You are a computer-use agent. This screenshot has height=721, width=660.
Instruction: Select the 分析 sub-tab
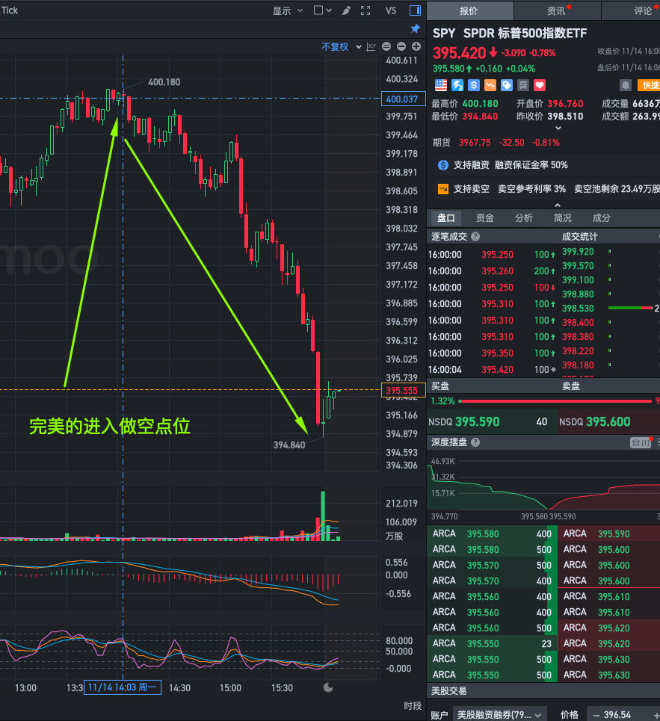point(524,217)
